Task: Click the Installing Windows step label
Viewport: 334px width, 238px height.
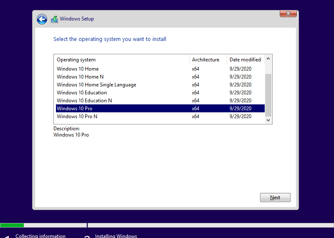Action: 116,236
